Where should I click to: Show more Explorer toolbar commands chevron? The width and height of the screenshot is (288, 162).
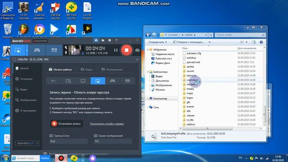[x=209, y=42]
